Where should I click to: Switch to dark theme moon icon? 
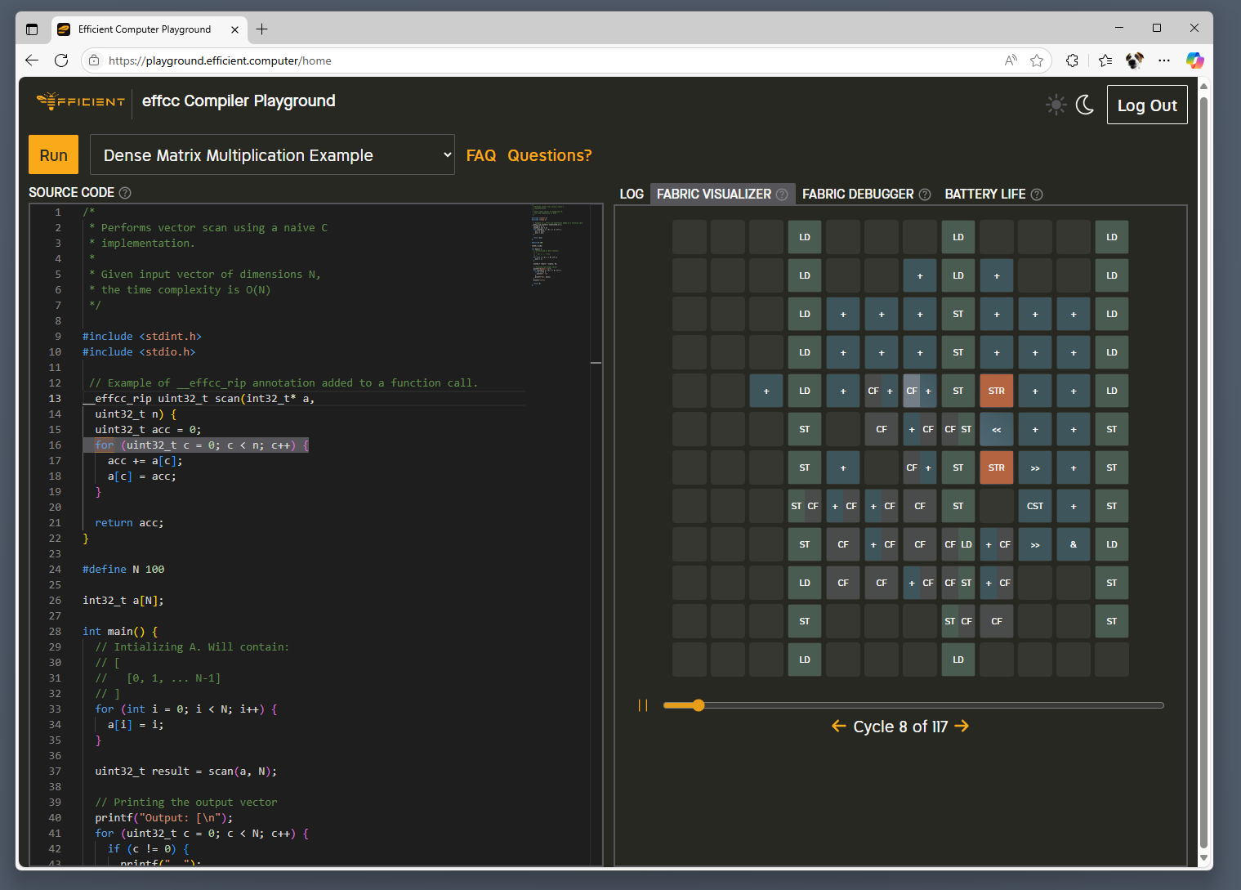(x=1085, y=105)
